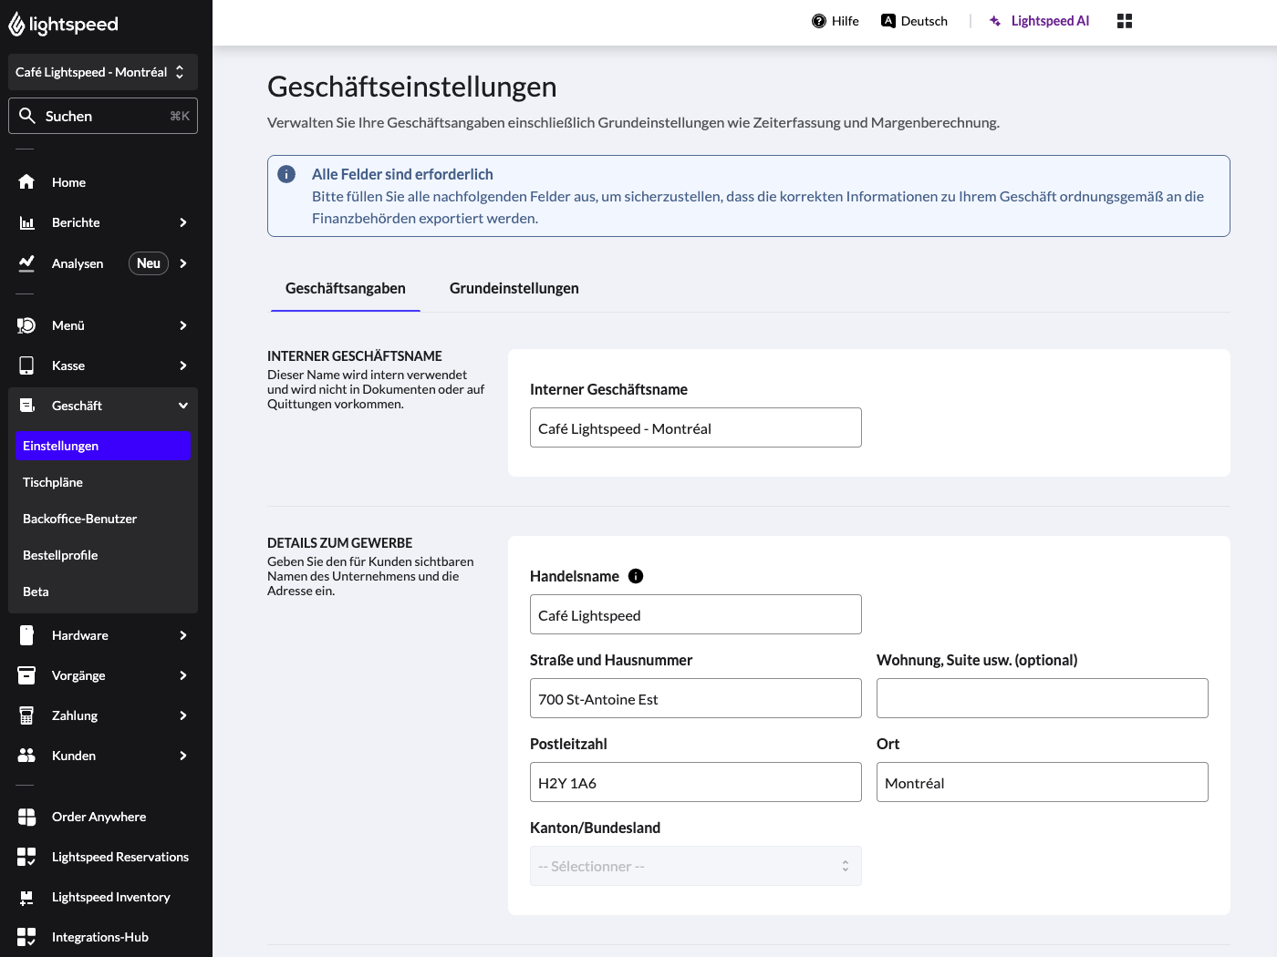This screenshot has width=1277, height=957.
Task: Expand the Zahlung submenu chevron
Action: pyautogui.click(x=183, y=715)
